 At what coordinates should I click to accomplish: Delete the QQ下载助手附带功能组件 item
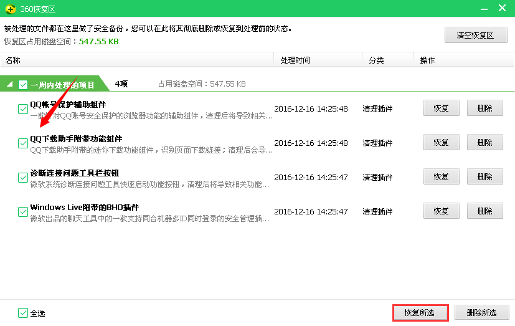click(484, 142)
